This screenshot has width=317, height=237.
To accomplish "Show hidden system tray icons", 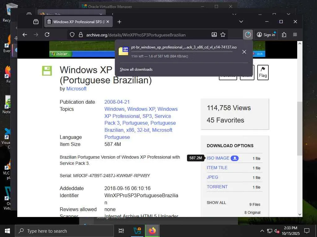I will click(262, 231).
